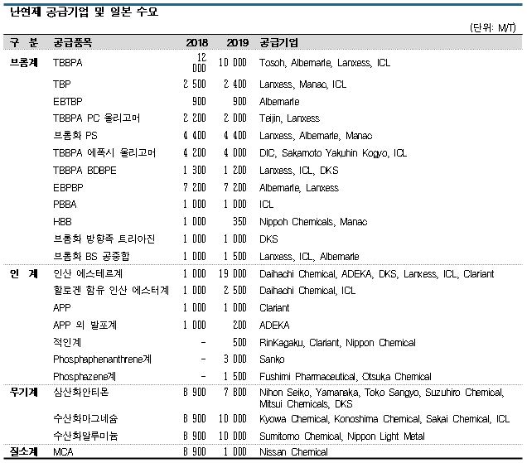Select the "공급기업" column header
Image resolution: width=527 pixels, height=463 pixels.
[x=279, y=42]
